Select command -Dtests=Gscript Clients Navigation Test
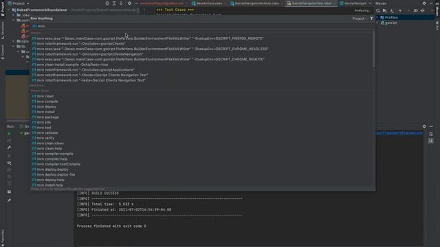 [x=90, y=75]
